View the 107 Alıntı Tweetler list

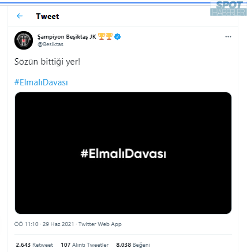tap(85, 245)
